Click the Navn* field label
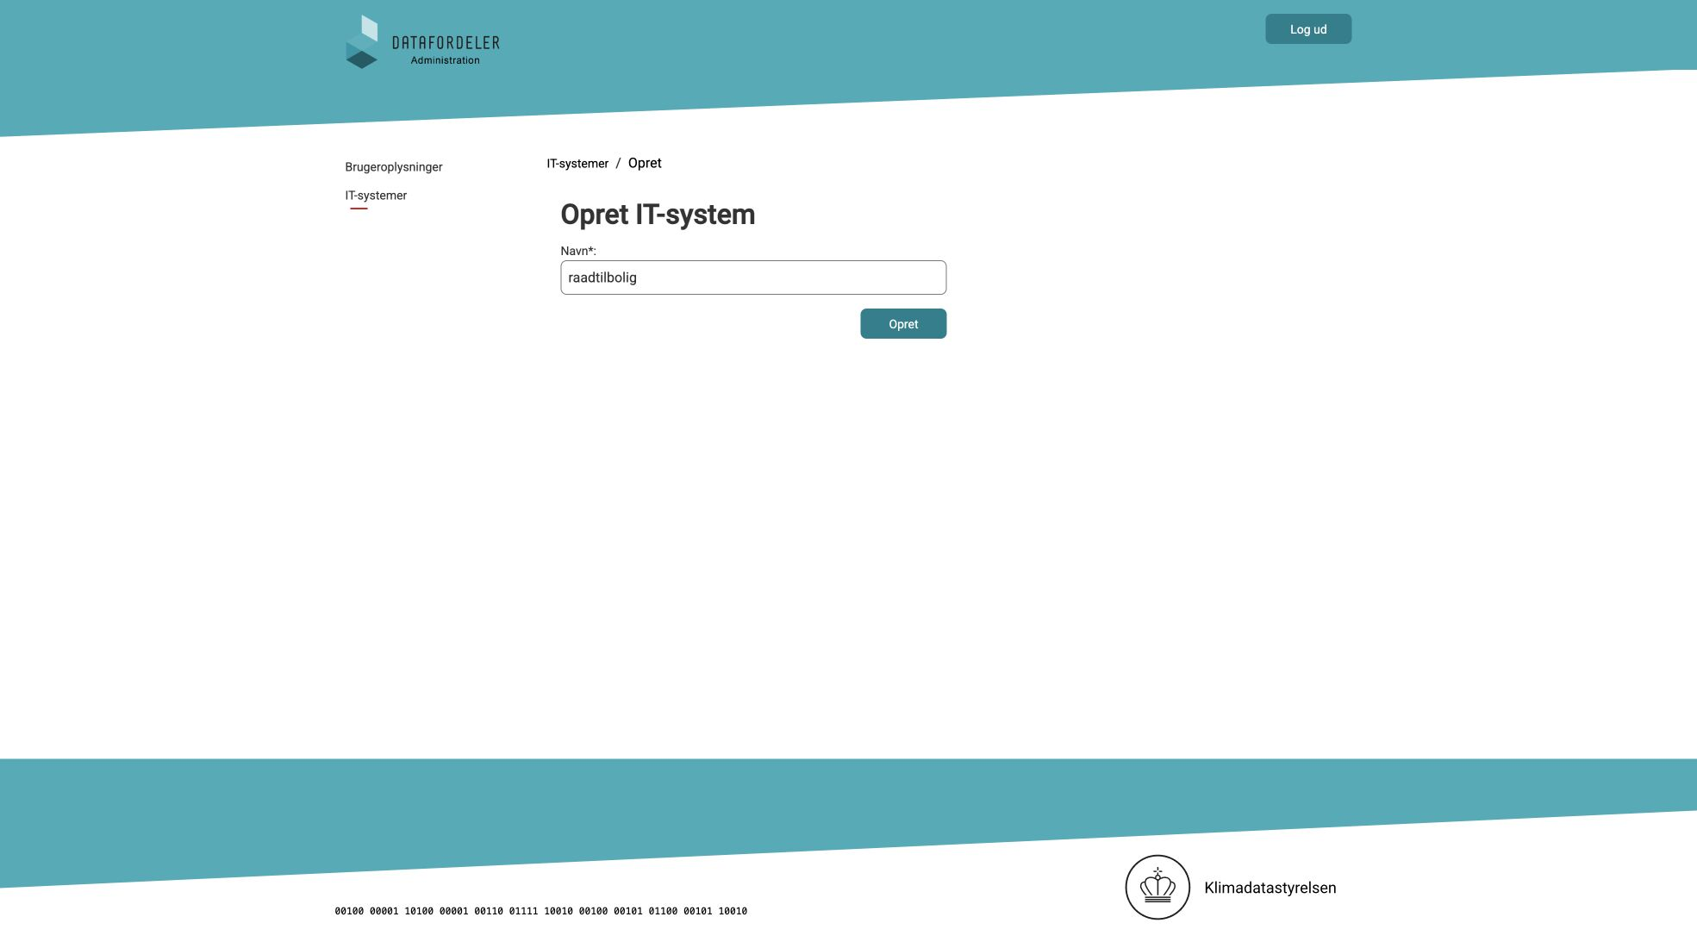This screenshot has height=948, width=1697. tap(578, 251)
